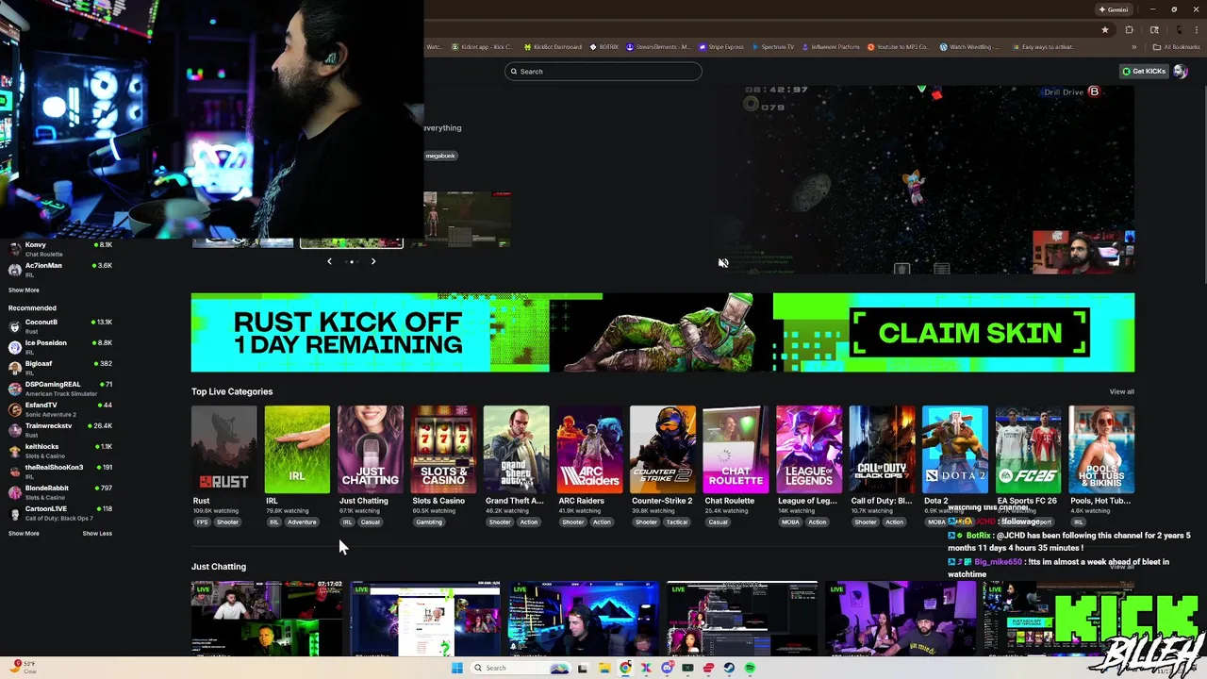Open the EA Sports FC 26 card

click(x=1028, y=450)
